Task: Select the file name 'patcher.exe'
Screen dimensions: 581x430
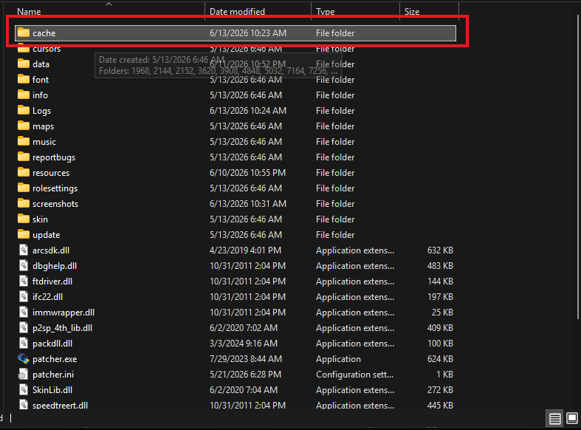Action: [55, 359]
